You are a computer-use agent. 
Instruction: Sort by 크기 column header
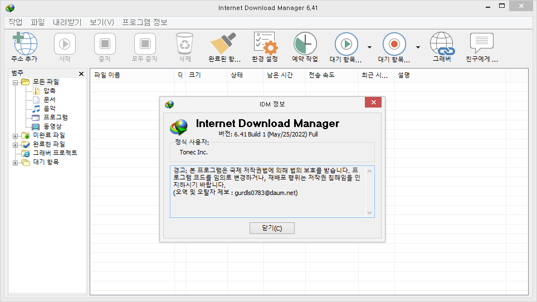(x=206, y=75)
